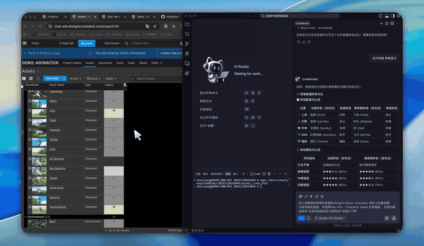Collapse the Environment (22) group

pyautogui.click(x=26, y=217)
